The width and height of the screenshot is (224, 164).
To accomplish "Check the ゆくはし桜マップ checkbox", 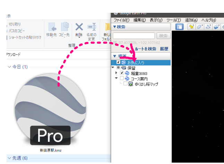I will pos(125,84).
